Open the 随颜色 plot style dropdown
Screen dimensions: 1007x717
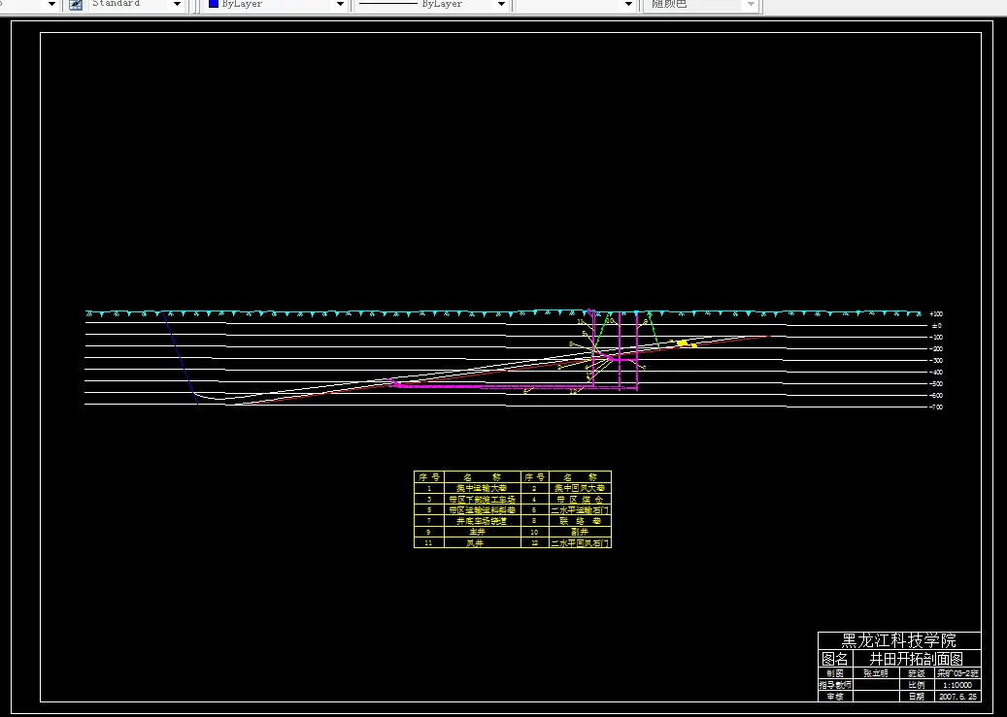point(751,5)
